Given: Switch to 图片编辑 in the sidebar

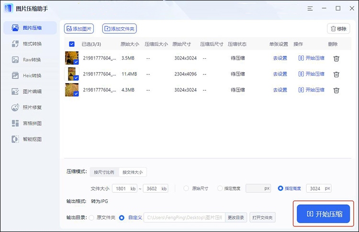Looking at the screenshot, I should click(15, 92).
